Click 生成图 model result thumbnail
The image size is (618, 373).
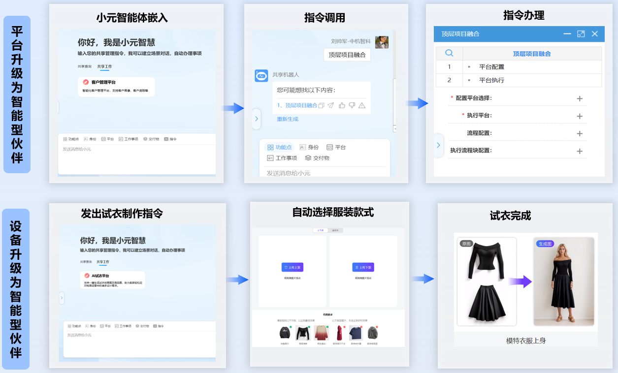[564, 281]
